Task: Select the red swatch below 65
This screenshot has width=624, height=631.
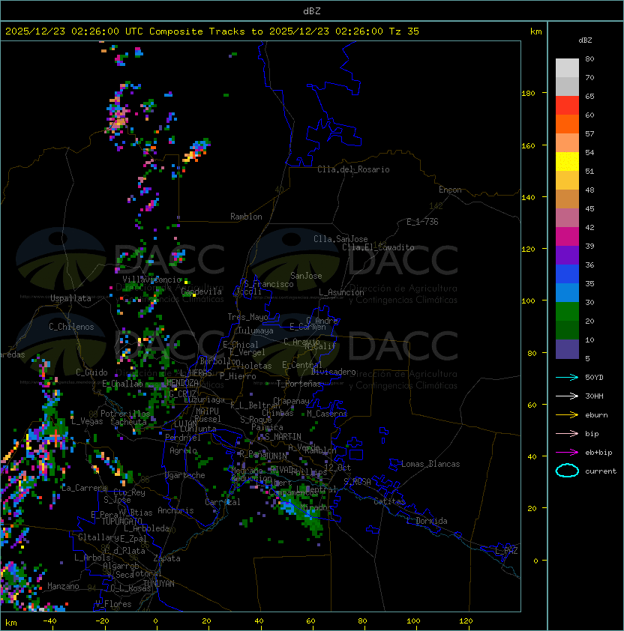Action: click(x=567, y=106)
